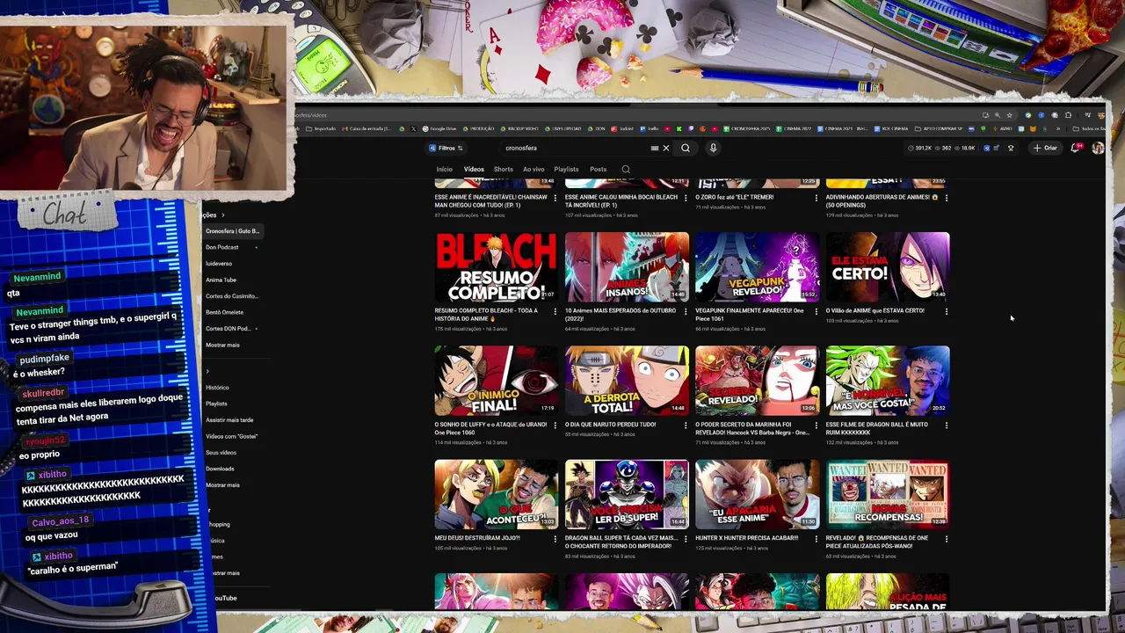
Task: Click the YouTube search magnifier button
Action: click(x=686, y=148)
